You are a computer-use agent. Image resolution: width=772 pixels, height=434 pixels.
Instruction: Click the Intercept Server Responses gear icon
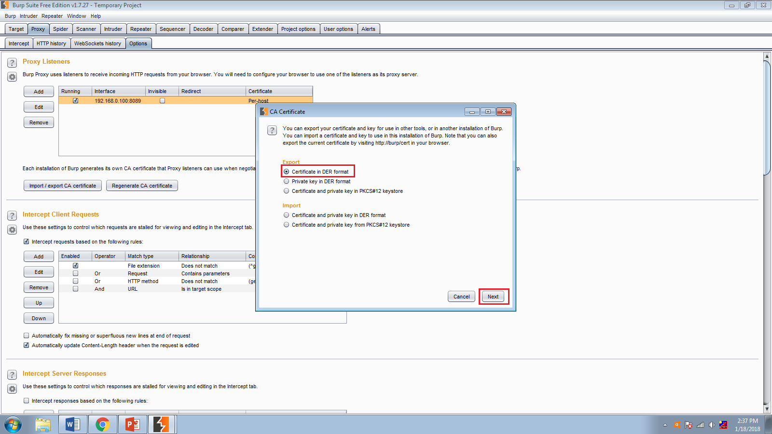12,389
